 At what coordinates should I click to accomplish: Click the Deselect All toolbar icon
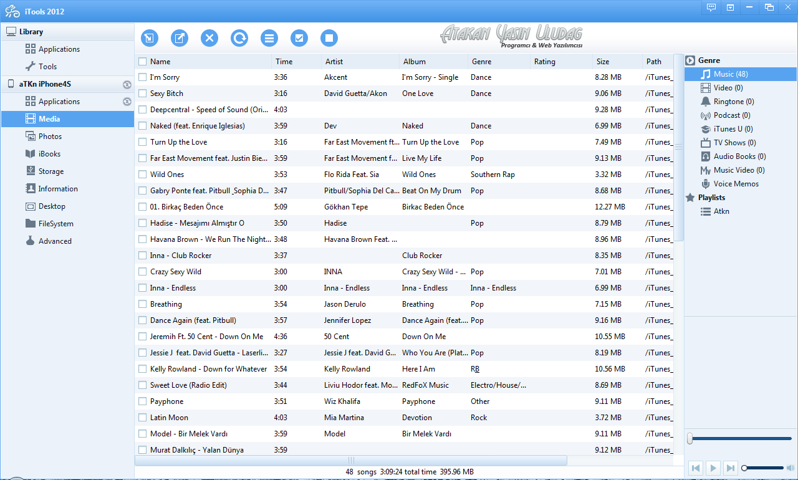tap(329, 38)
